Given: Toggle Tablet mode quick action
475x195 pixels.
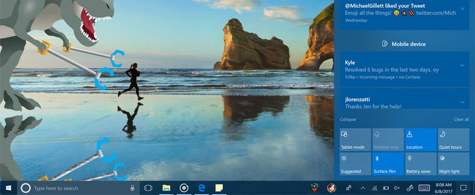Looking at the screenshot, I should [355, 139].
